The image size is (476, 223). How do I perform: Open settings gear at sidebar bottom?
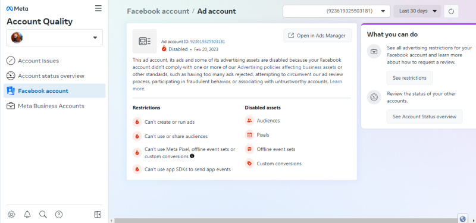tap(11, 215)
